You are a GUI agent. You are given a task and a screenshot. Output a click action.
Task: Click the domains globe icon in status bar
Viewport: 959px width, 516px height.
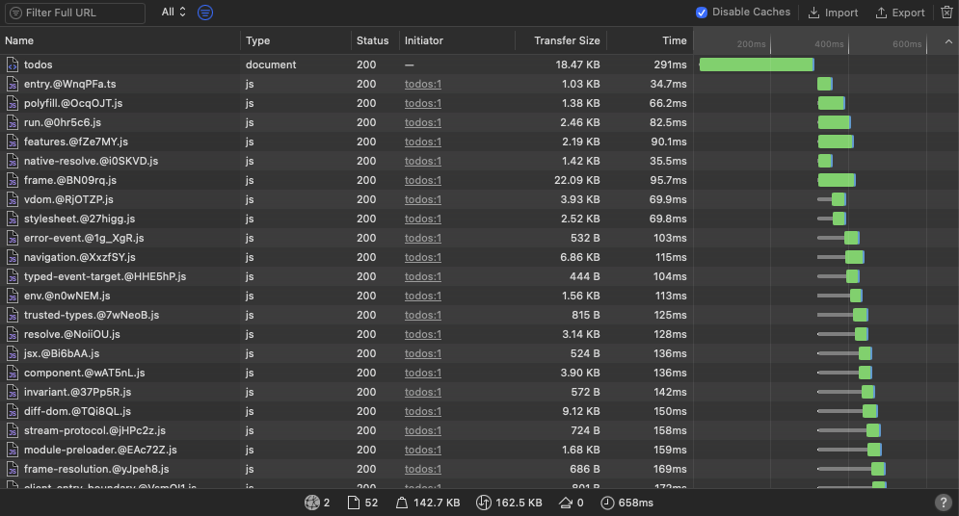coord(312,503)
